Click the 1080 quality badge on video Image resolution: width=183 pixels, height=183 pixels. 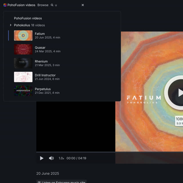tap(179, 121)
